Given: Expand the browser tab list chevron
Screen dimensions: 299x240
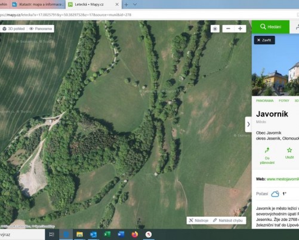Looking at the screenshot, I should (x=135, y=4).
